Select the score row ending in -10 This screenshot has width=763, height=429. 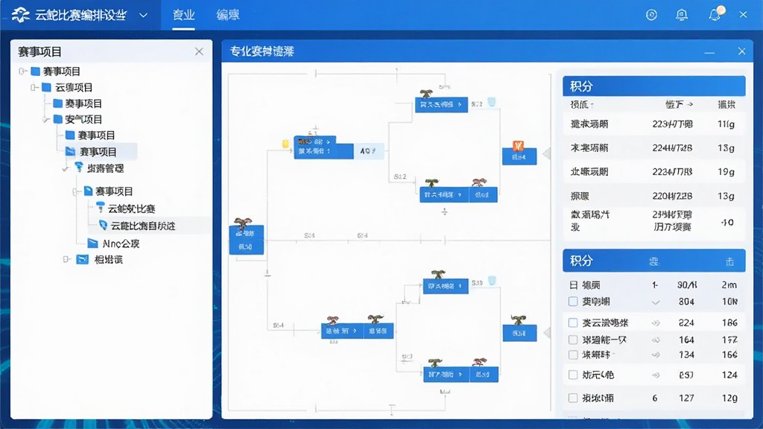[654, 220]
